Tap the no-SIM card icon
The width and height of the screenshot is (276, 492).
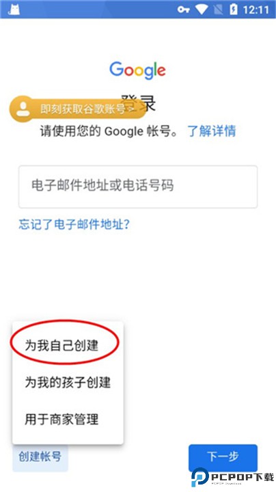217,10
